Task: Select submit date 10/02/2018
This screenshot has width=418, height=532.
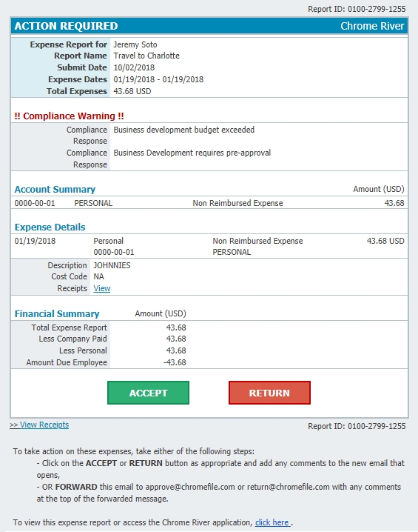Action: click(134, 67)
